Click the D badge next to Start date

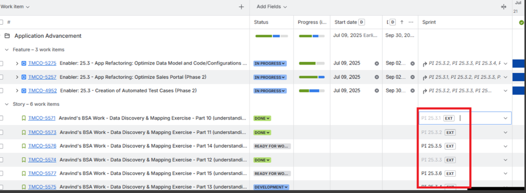coord(362,22)
